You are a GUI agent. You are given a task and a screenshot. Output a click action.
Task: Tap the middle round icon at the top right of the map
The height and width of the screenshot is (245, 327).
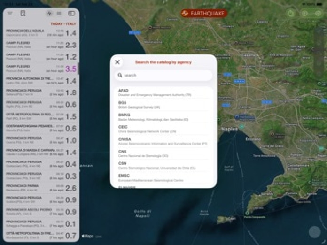click(x=304, y=14)
